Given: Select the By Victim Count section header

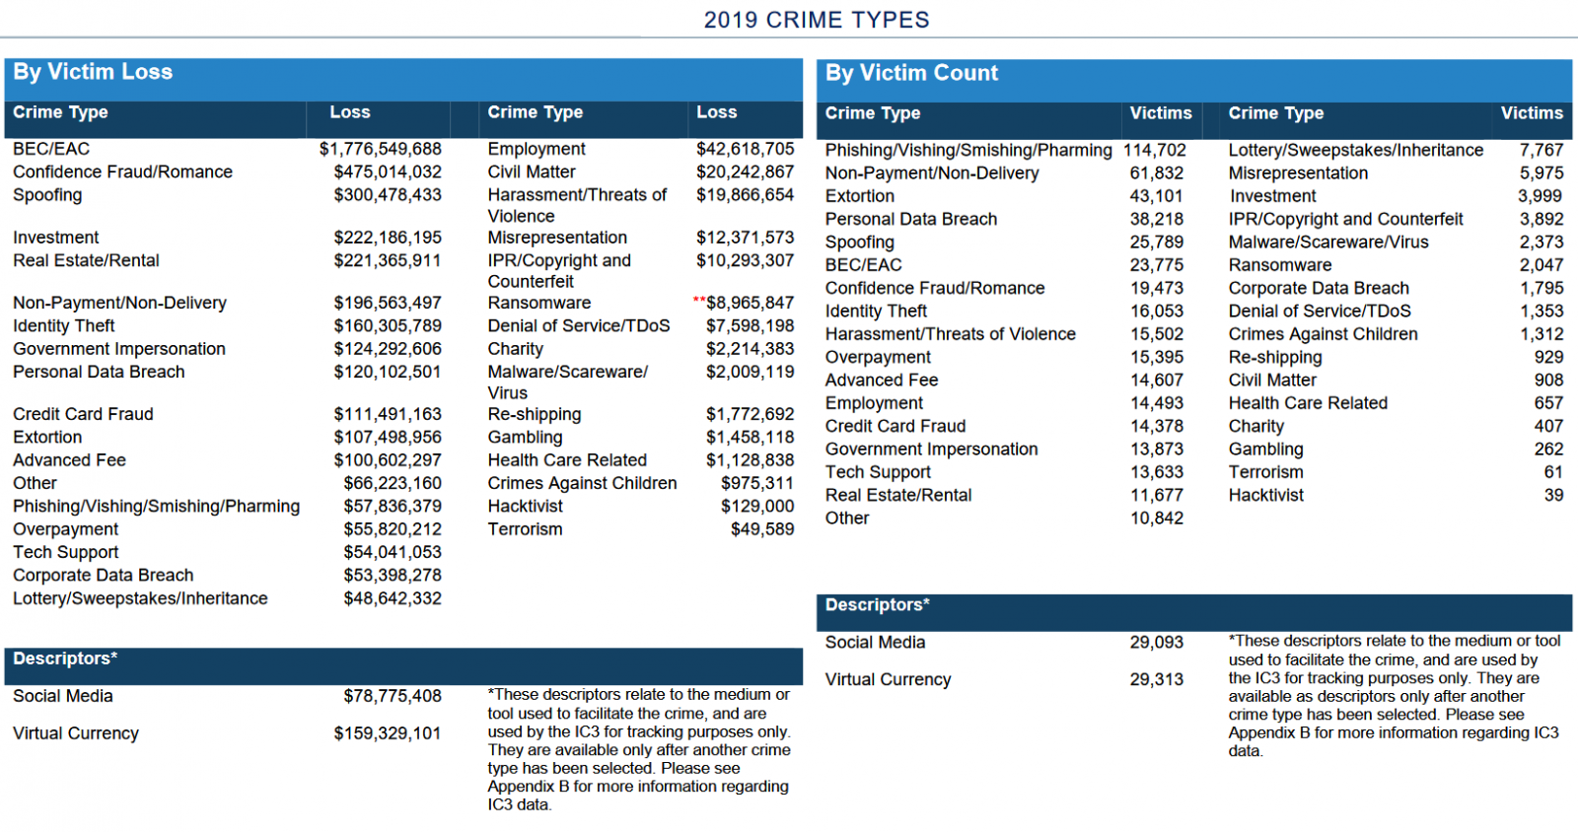Looking at the screenshot, I should click(911, 73).
